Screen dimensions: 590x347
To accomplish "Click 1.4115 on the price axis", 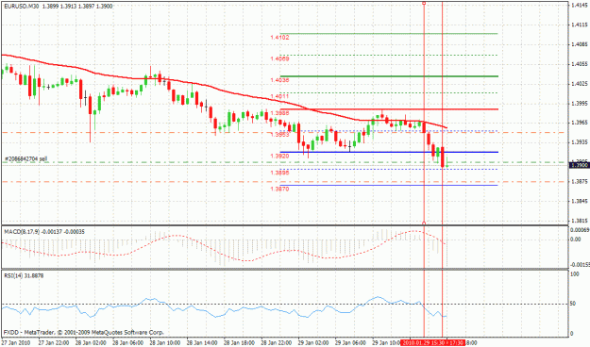I will click(580, 25).
